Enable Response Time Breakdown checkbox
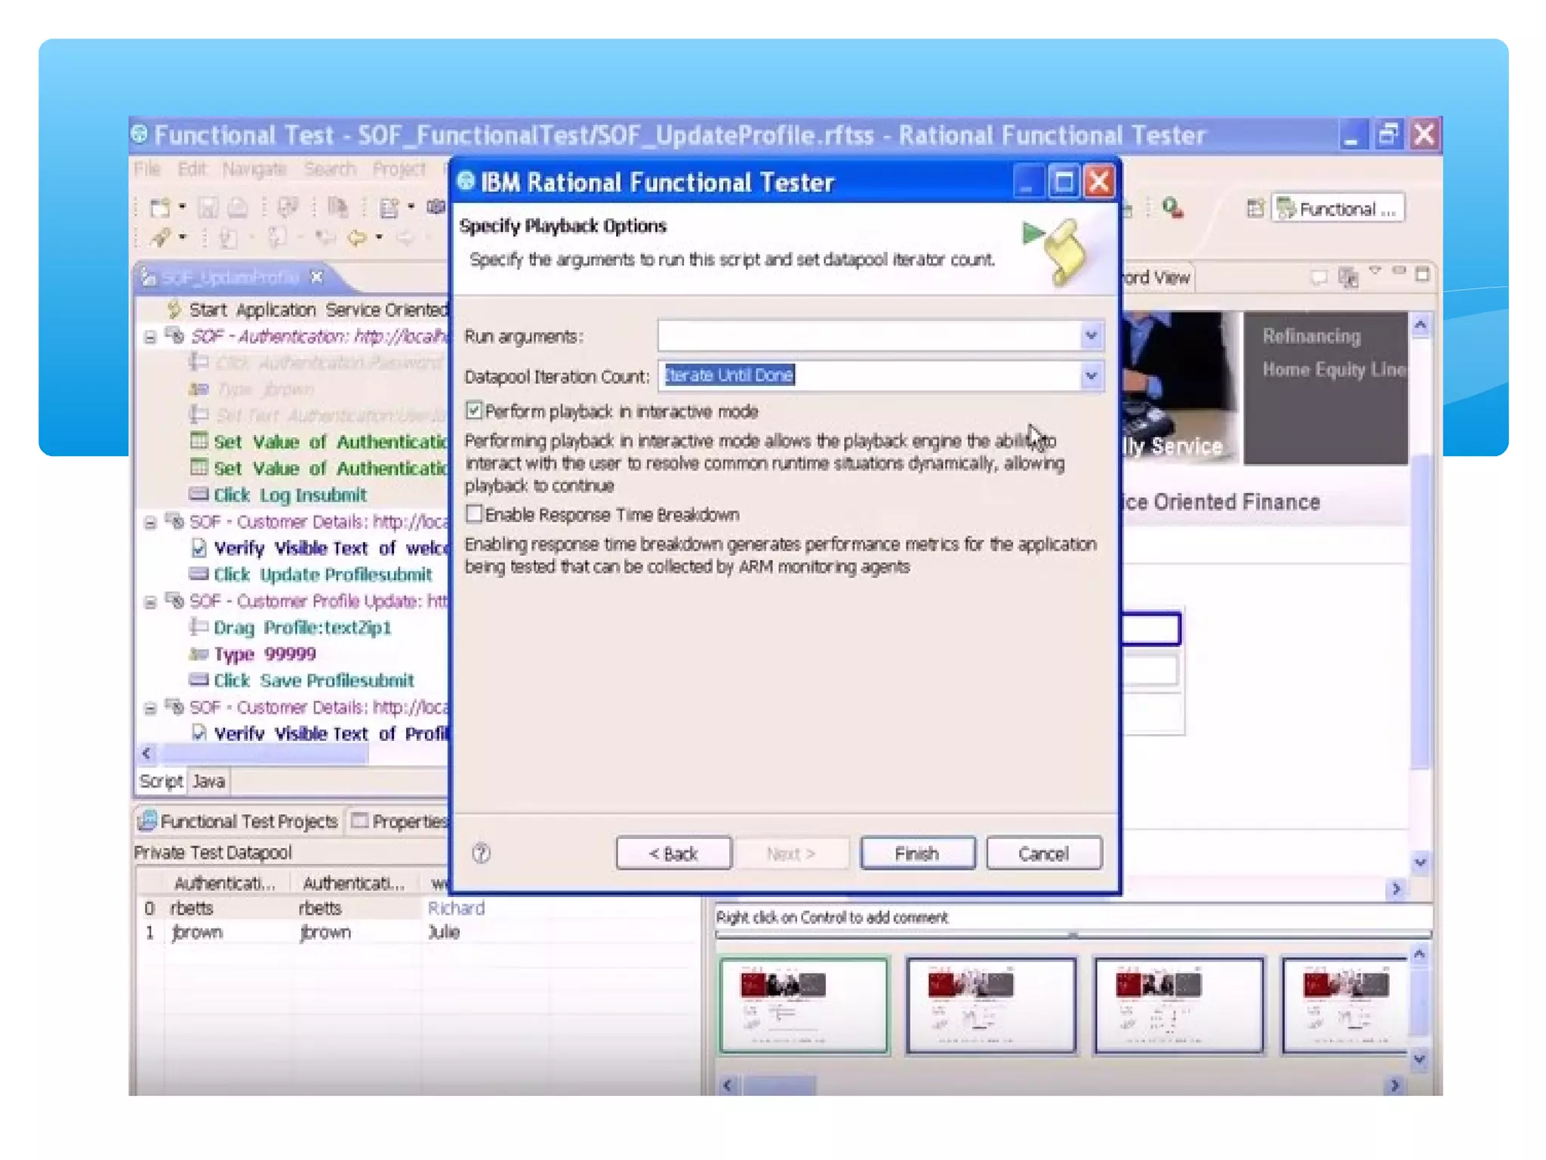Screen dimensions: 1546x1160 click(474, 514)
